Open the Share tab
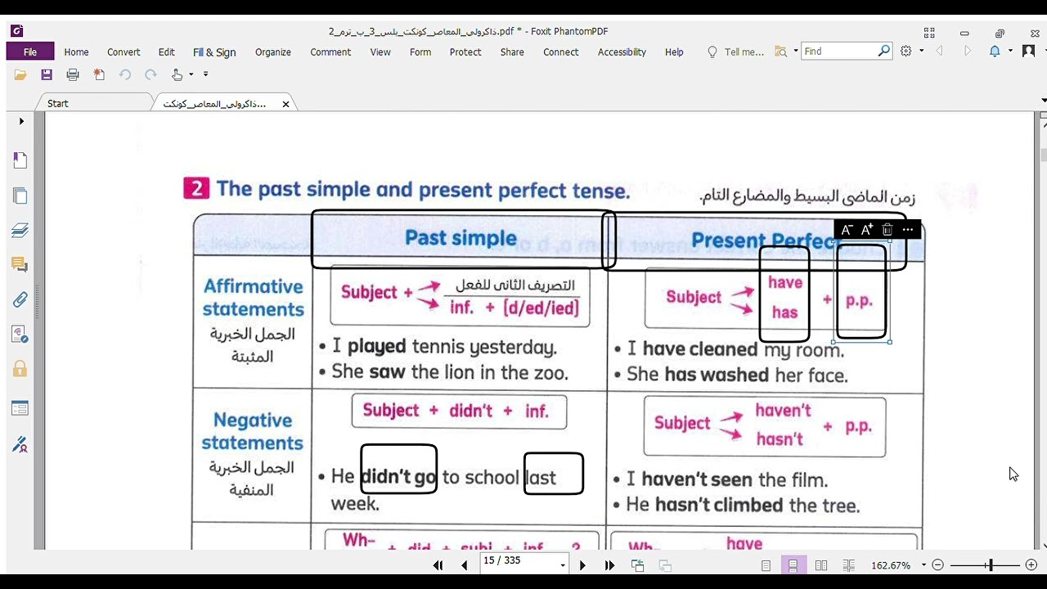Image resolution: width=1047 pixels, height=589 pixels. click(512, 52)
